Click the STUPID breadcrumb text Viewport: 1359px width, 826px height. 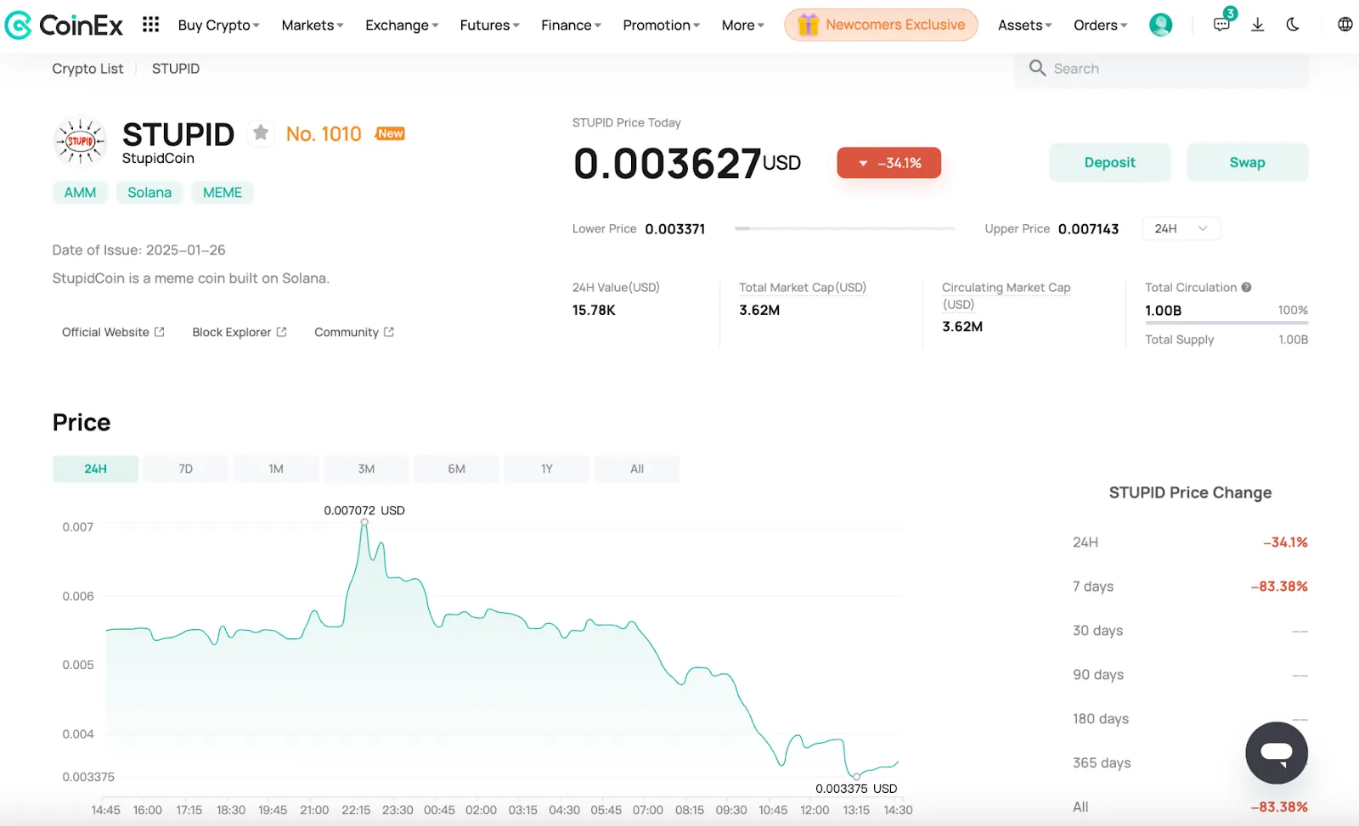tap(176, 69)
